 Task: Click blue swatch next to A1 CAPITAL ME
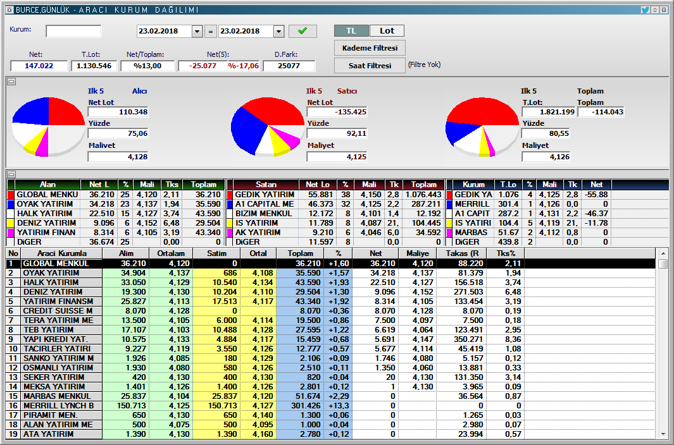(x=230, y=204)
